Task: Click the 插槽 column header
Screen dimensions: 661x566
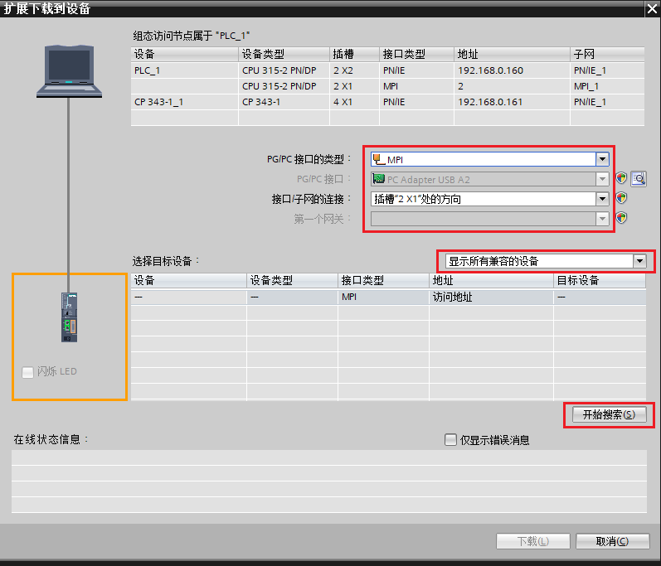Action: pyautogui.click(x=354, y=55)
